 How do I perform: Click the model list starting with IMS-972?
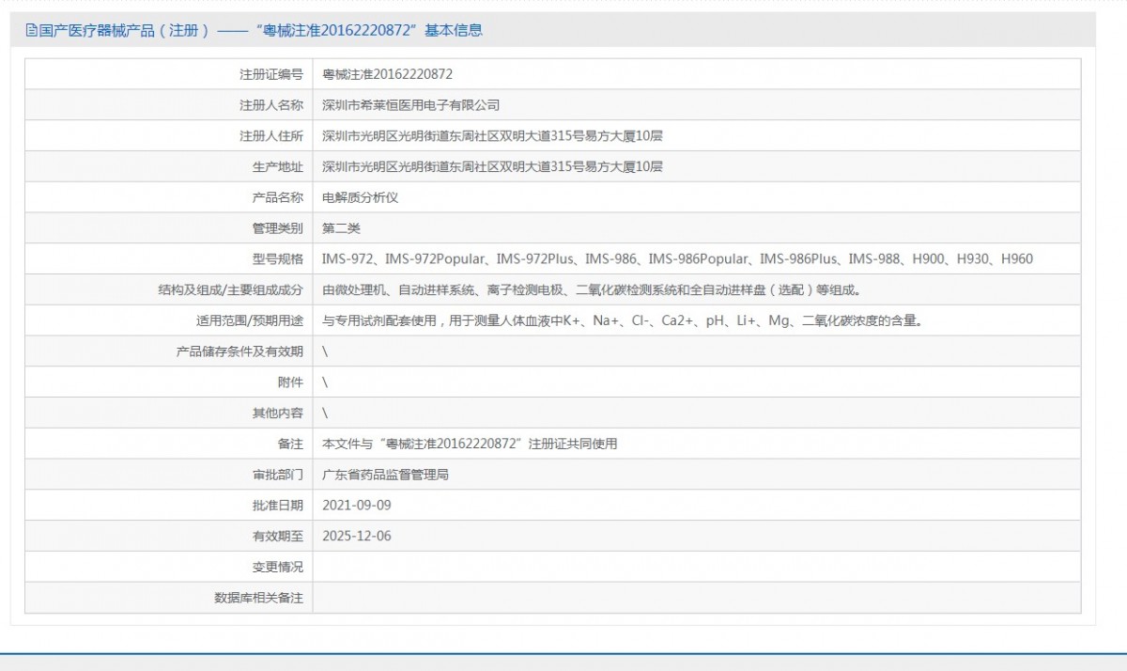coord(677,259)
